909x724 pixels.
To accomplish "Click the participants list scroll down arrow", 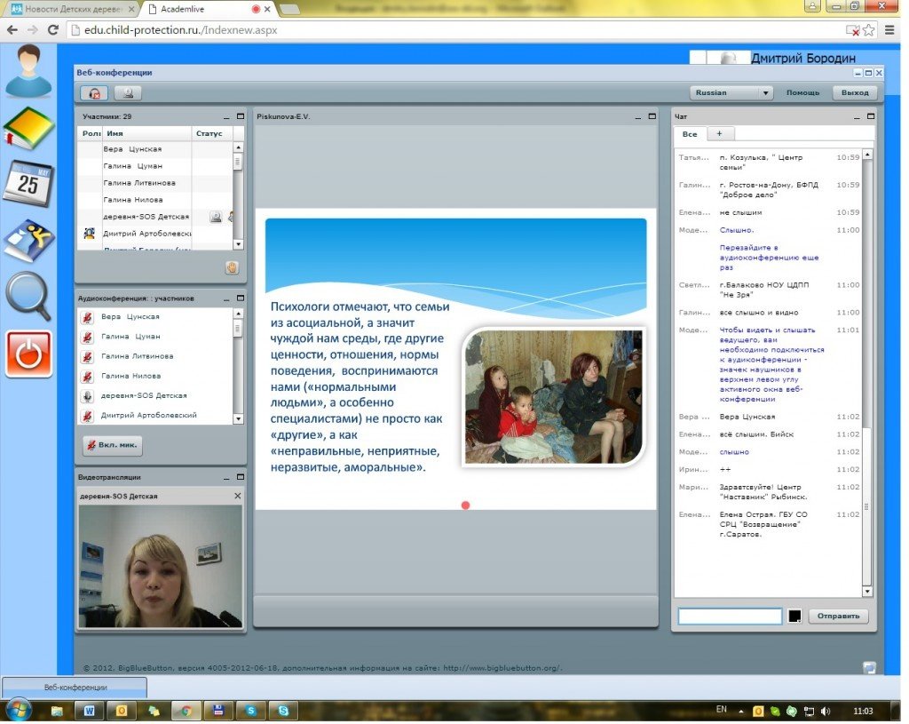I will pyautogui.click(x=238, y=245).
